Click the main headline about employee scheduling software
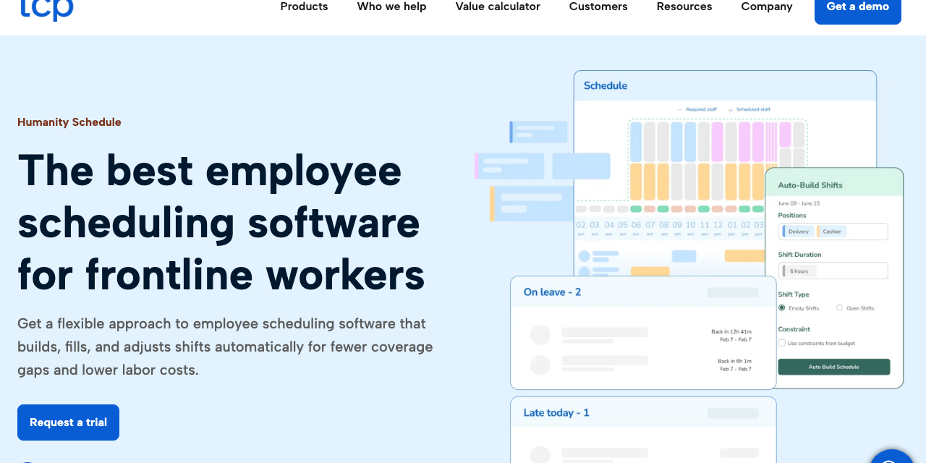Viewport: 926px width, 463px height. [x=221, y=223]
